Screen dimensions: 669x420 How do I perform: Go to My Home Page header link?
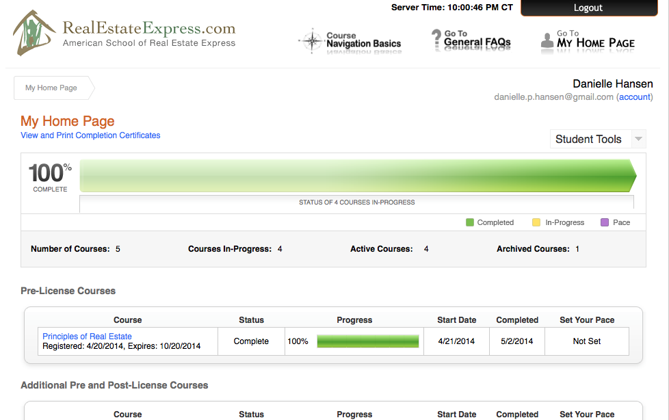coord(596,39)
